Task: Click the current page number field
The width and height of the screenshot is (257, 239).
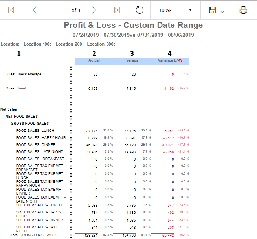Action: (58, 10)
